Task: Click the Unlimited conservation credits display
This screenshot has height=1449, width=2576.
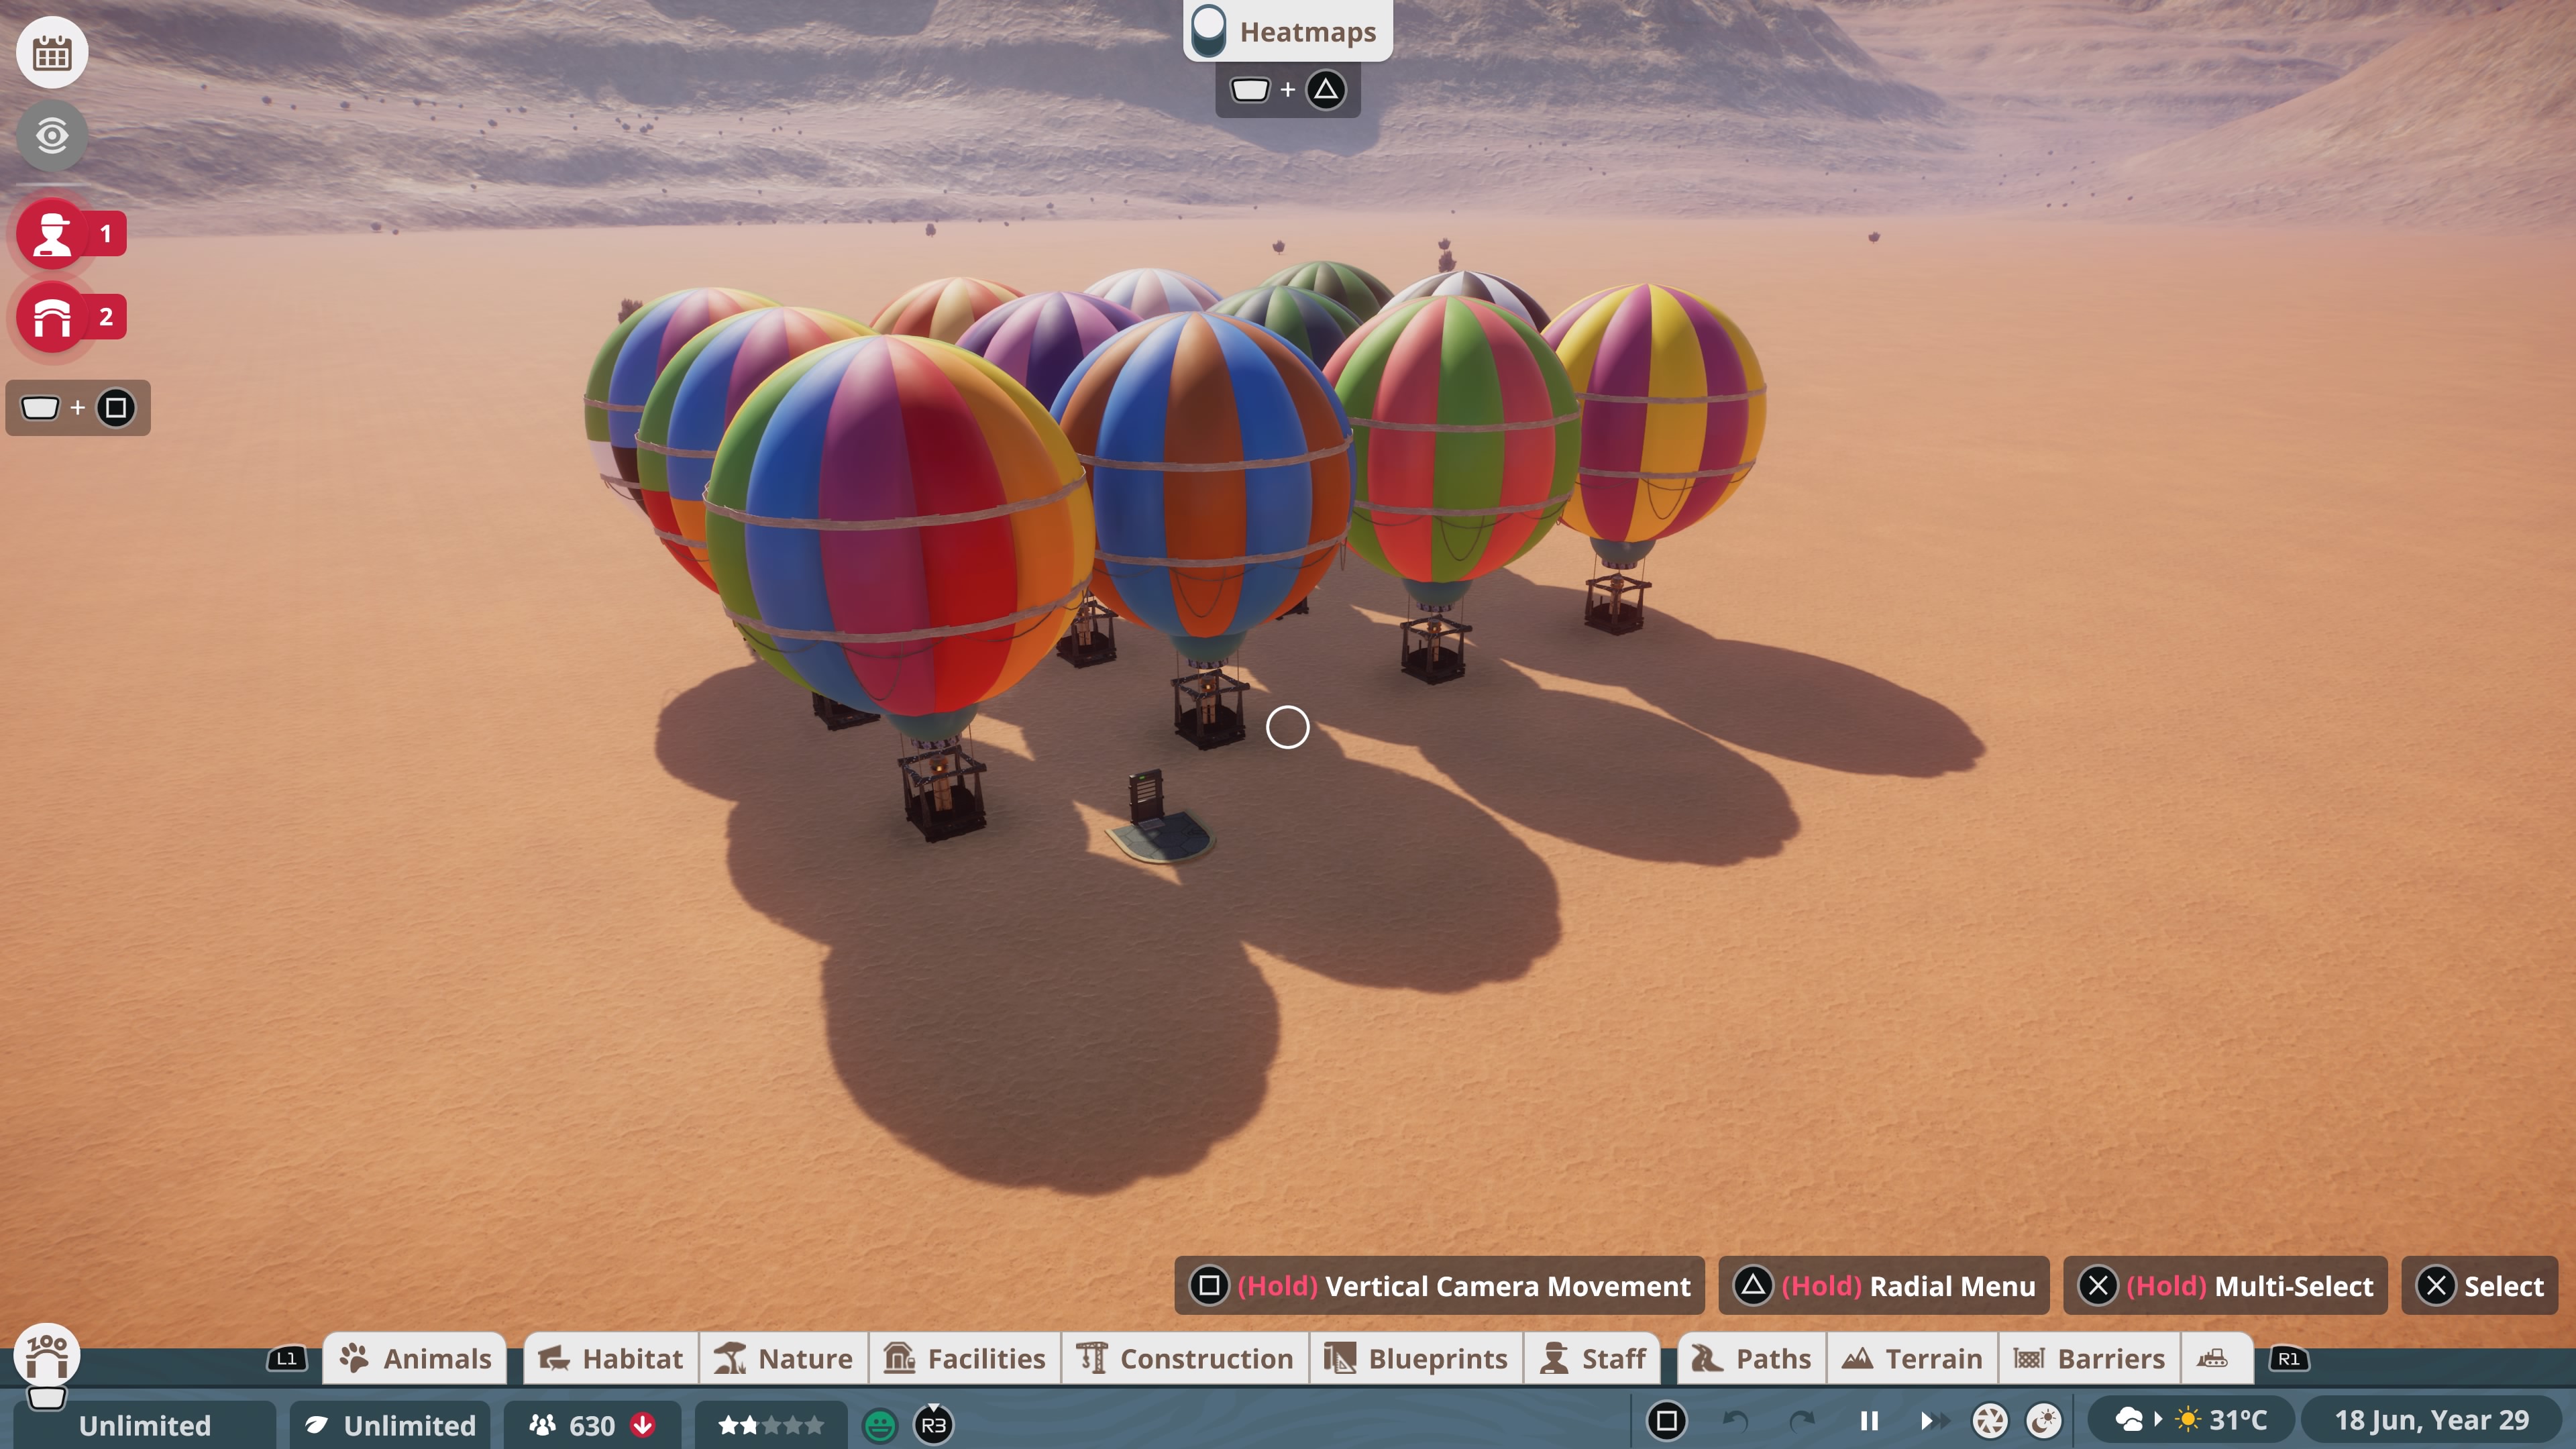Action: click(391, 1424)
